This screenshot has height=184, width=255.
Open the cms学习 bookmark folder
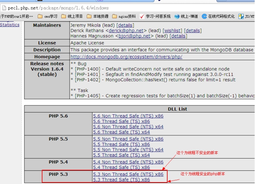pyautogui.click(x=48, y=17)
